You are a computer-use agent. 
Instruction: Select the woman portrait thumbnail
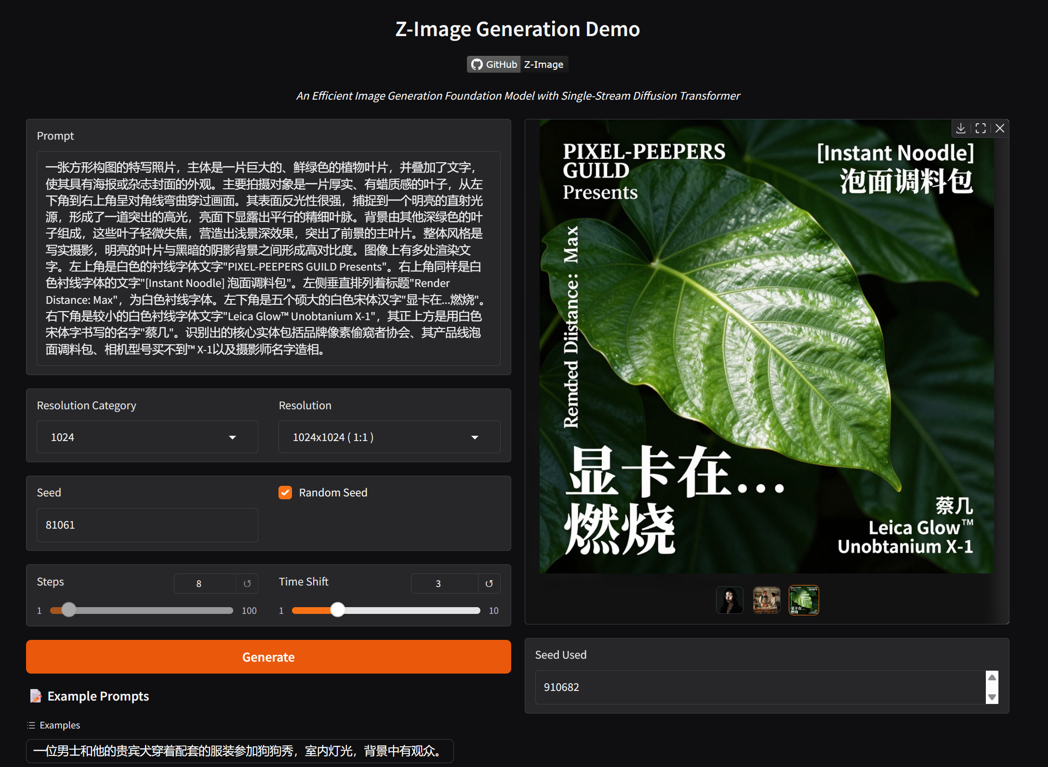coord(730,600)
